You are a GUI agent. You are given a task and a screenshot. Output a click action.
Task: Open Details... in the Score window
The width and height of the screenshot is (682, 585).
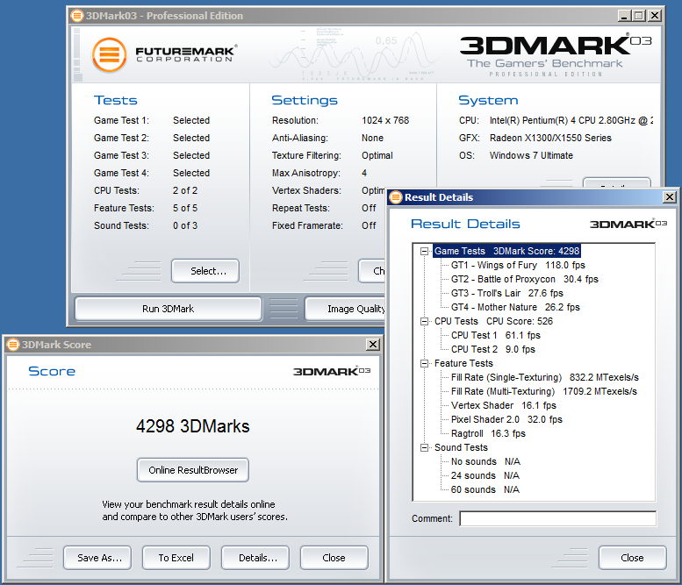[x=255, y=558]
